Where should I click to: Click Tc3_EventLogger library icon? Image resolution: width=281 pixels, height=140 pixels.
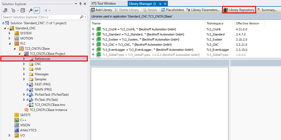click(99, 49)
